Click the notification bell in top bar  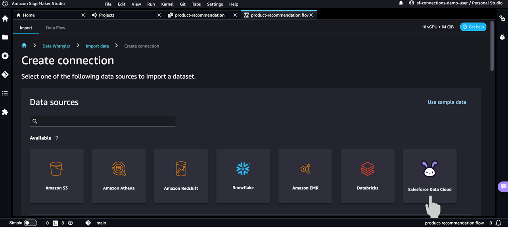coord(401,4)
